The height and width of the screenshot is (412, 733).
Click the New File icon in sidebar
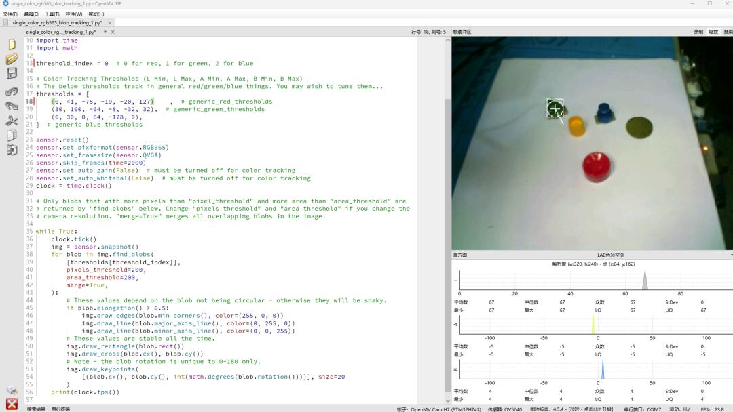(12, 44)
